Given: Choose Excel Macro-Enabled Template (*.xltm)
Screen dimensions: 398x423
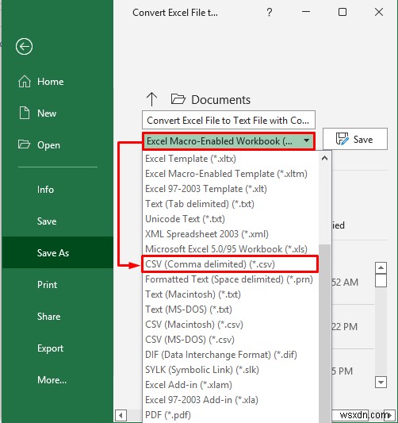Looking at the screenshot, I should [230, 174].
